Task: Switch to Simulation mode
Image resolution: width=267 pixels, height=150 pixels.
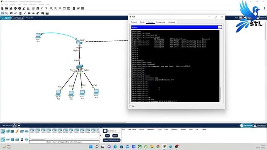Action: coord(260,125)
